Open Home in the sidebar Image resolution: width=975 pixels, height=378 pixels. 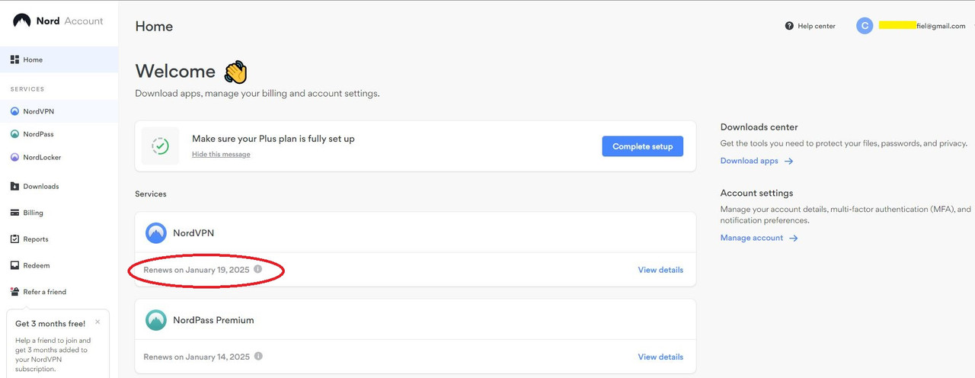pos(33,59)
